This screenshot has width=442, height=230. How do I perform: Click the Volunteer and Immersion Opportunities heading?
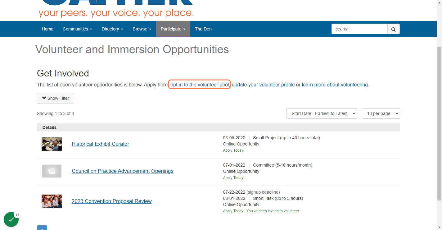click(x=132, y=49)
